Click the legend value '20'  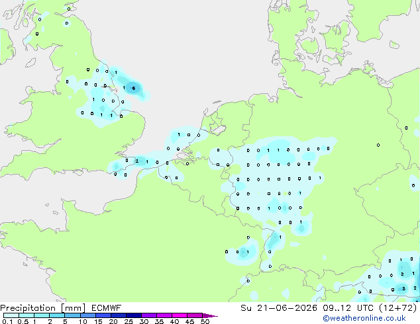pos(113,321)
